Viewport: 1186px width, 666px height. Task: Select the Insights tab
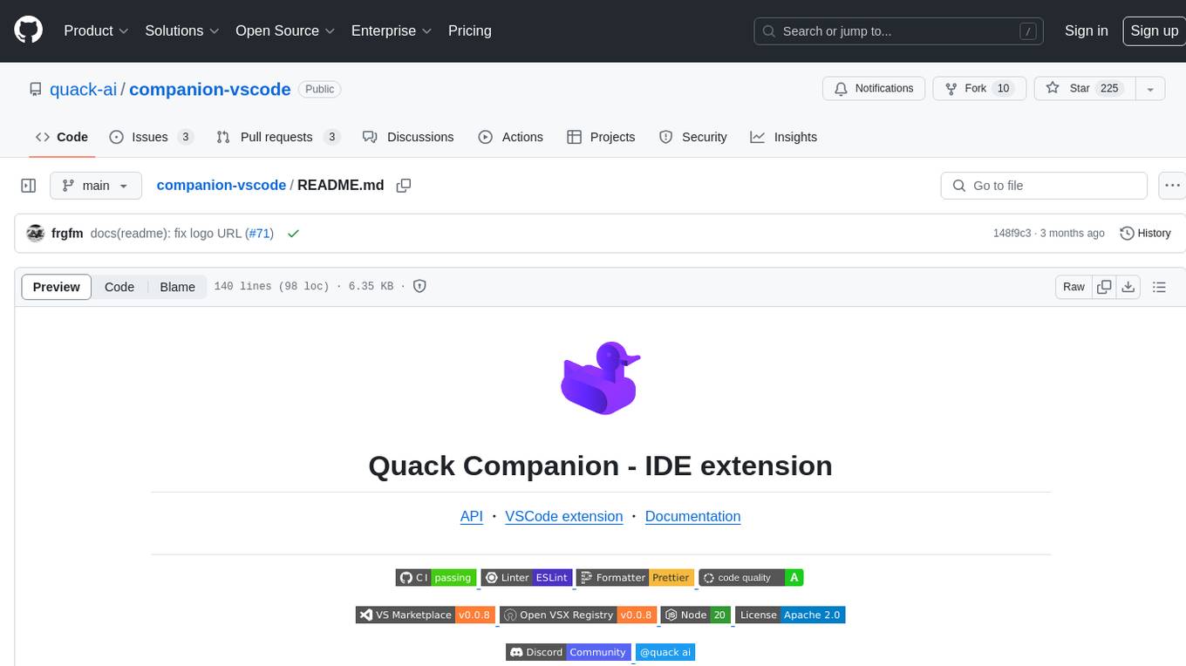[784, 137]
